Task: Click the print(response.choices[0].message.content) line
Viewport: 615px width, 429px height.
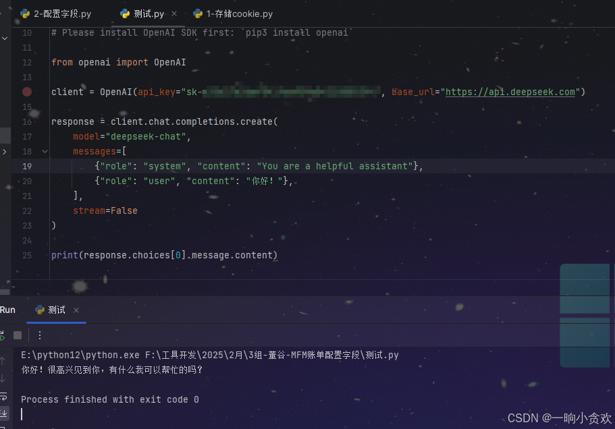Action: point(164,256)
